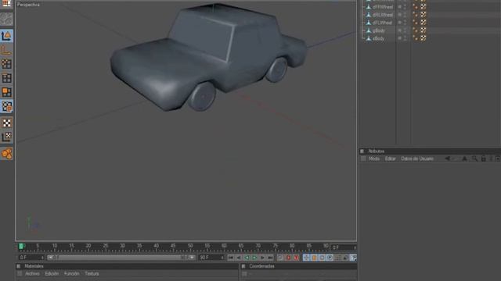Click the current frame field showing 0 F
Viewport: 501px width, 281px height.
[31, 258]
